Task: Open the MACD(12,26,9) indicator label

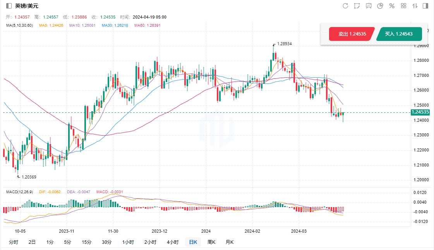Action: coord(19,192)
